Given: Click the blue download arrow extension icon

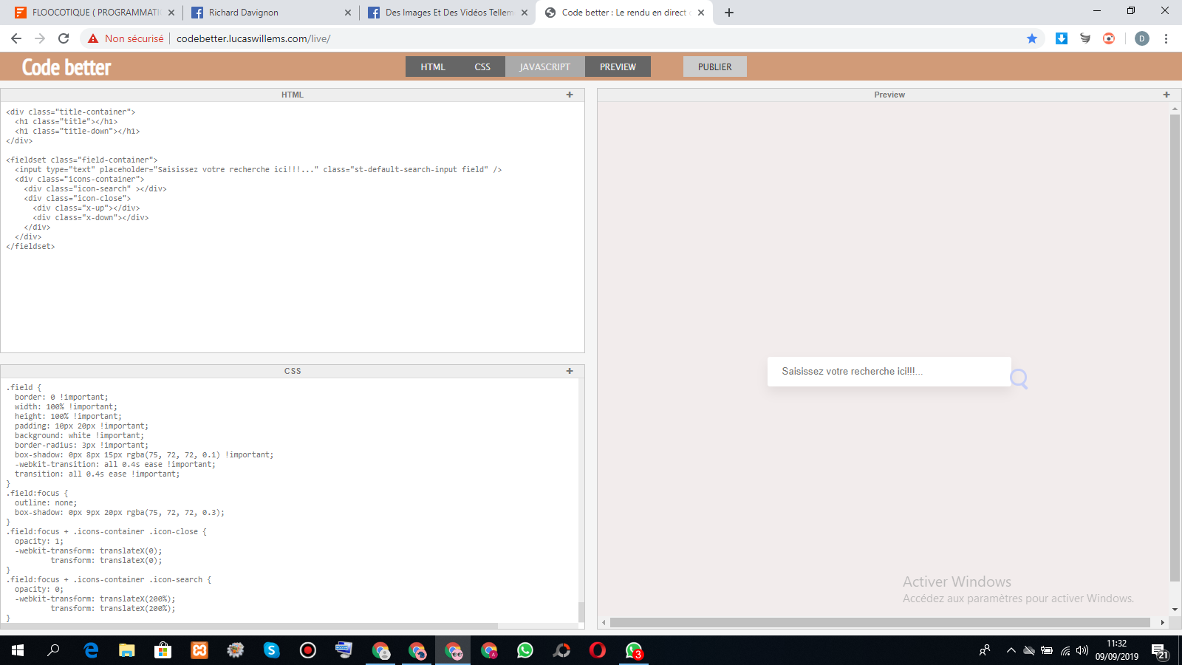Looking at the screenshot, I should [1062, 38].
